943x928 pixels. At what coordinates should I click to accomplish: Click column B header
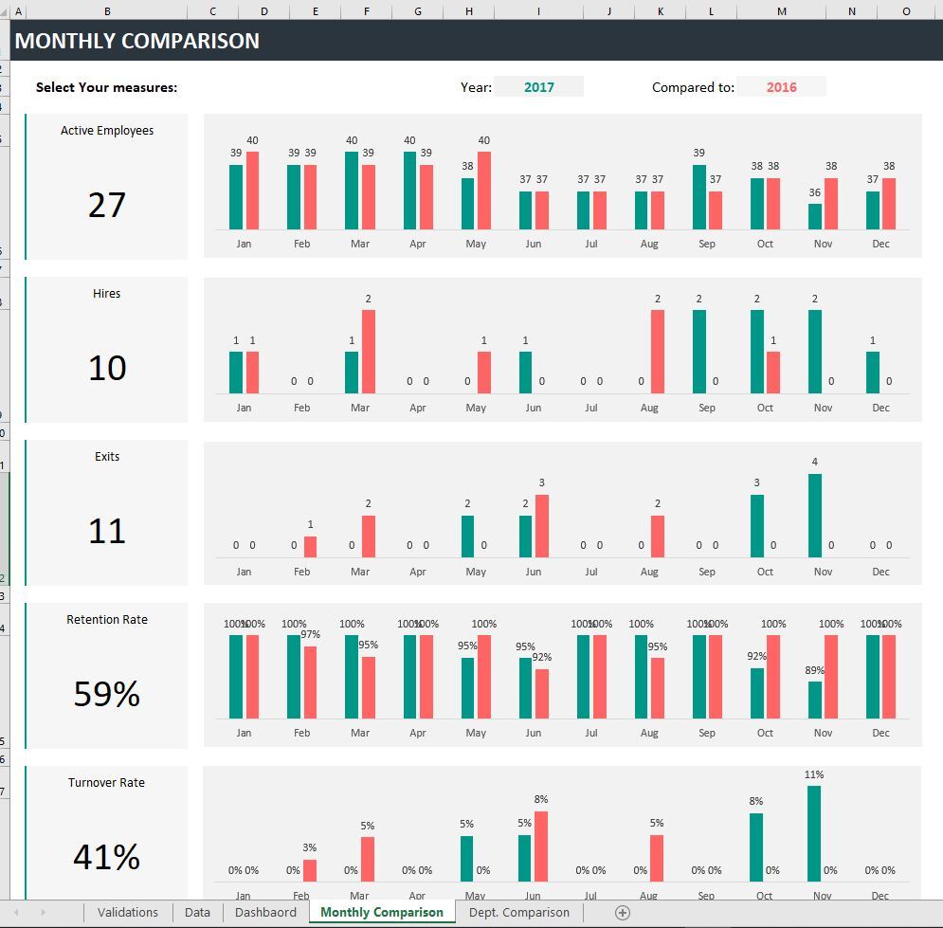point(107,10)
